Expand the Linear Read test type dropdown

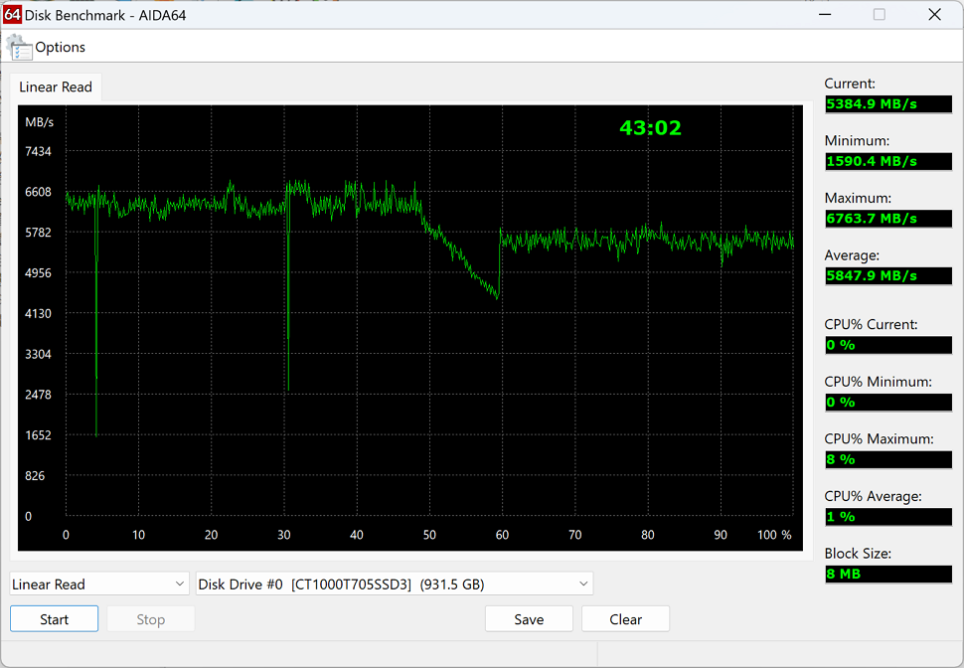pos(99,584)
